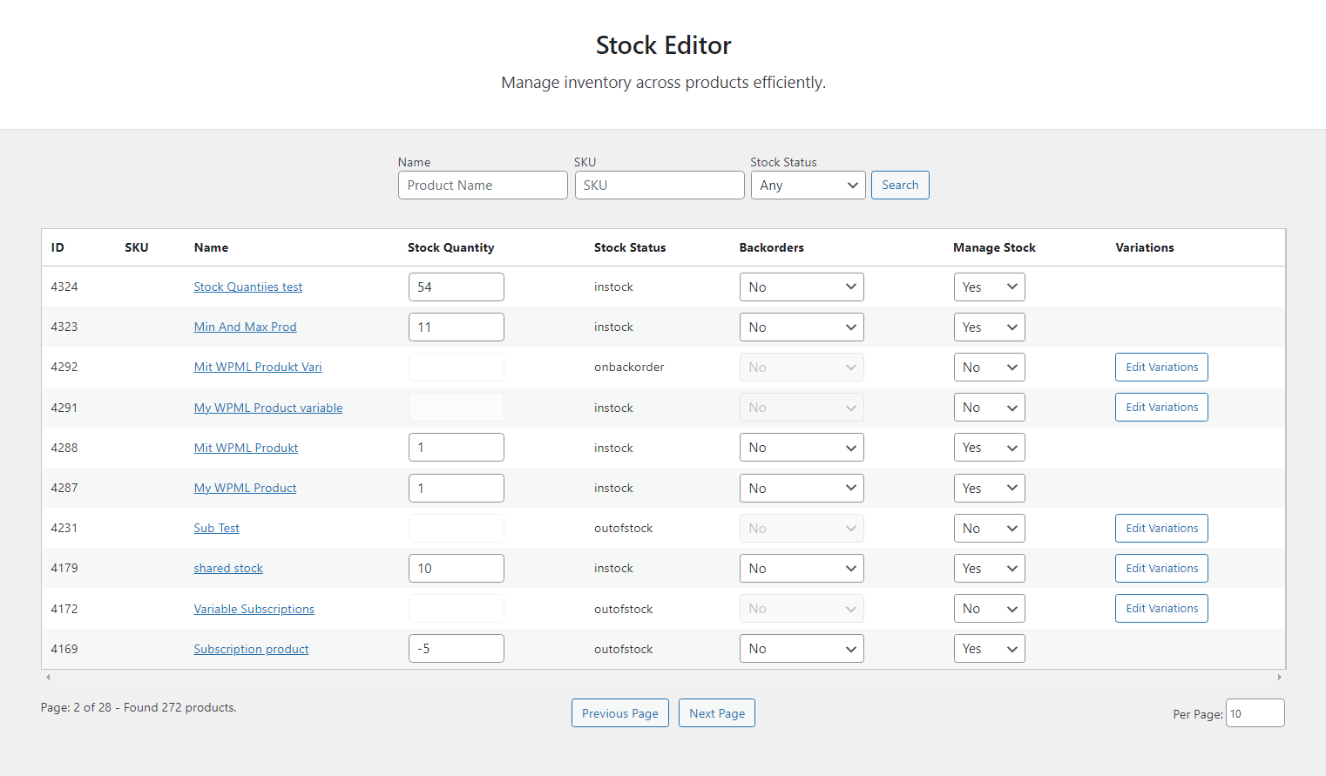Click the Product Name search field
Screen dimensions: 1326x776
click(x=482, y=185)
